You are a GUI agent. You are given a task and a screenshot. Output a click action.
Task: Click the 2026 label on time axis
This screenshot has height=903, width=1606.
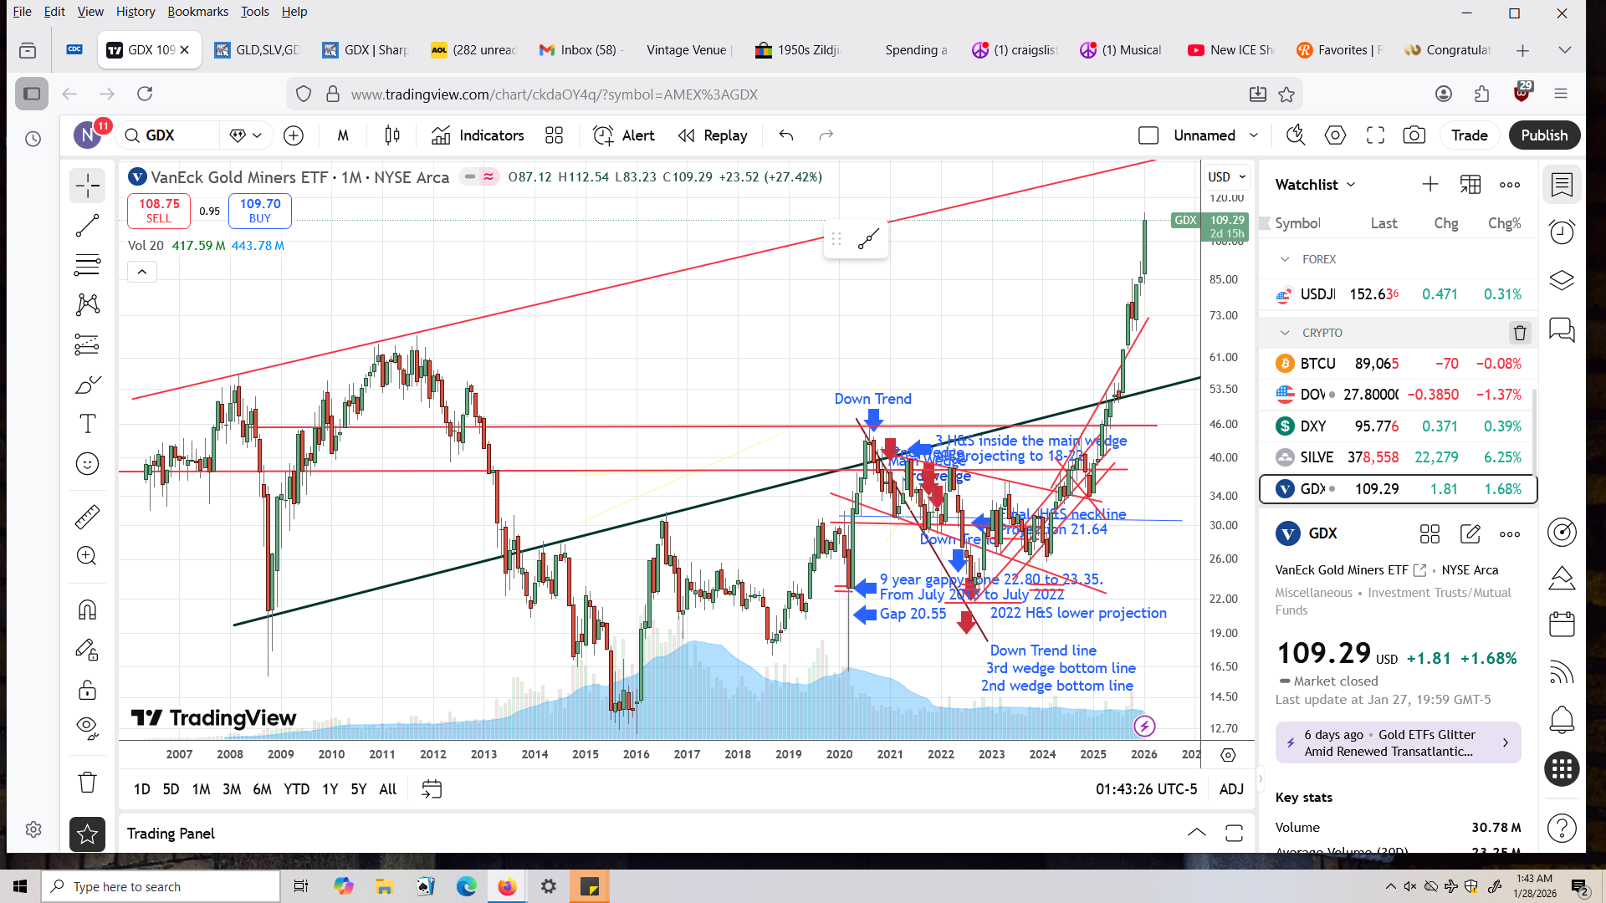click(1143, 754)
